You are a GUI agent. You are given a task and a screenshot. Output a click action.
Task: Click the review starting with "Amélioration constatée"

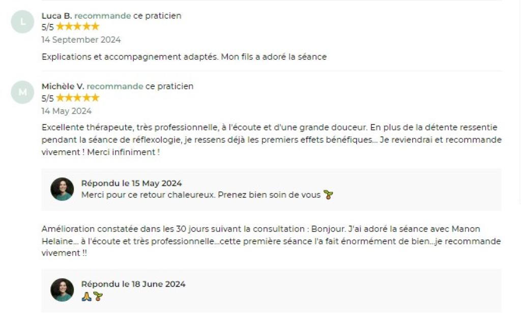tap(271, 241)
